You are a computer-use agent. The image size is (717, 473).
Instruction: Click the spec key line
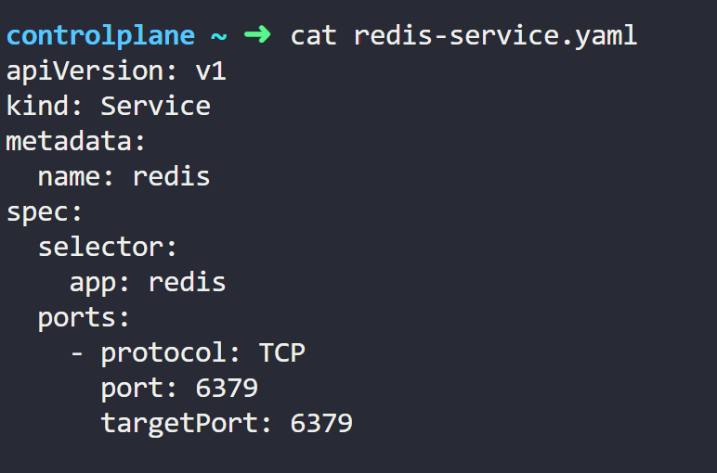[45, 212]
